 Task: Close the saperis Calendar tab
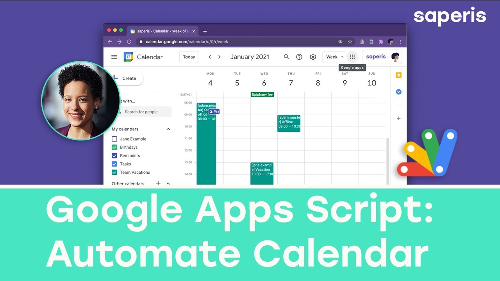[193, 31]
